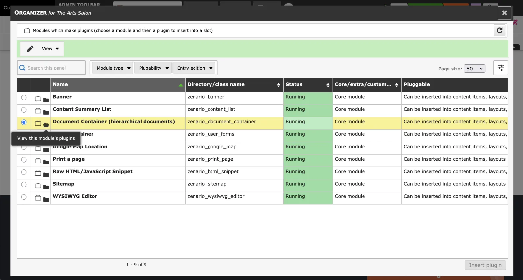Image resolution: width=523 pixels, height=280 pixels.
Task: Click the plugin icon in Banner row
Action: pos(38,98)
